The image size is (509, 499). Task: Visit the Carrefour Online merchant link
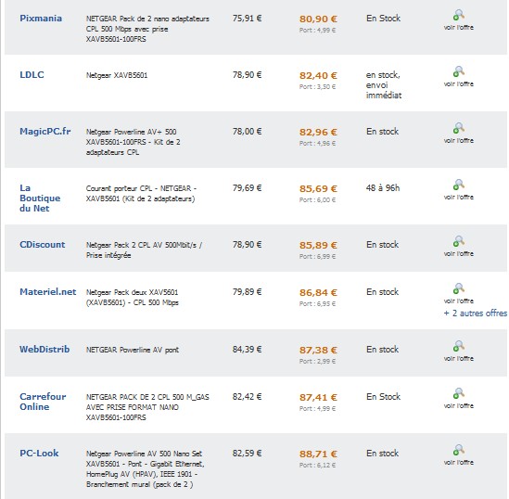(43, 402)
